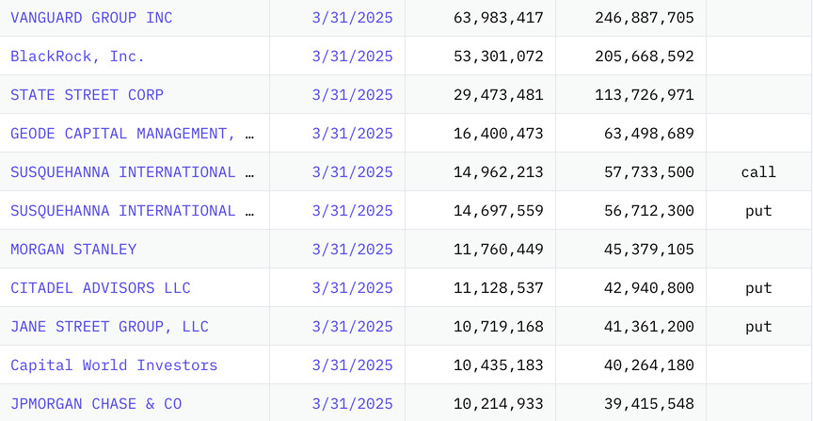This screenshot has height=421, width=813.
Task: Open Capital World Investors link
Action: click(114, 365)
